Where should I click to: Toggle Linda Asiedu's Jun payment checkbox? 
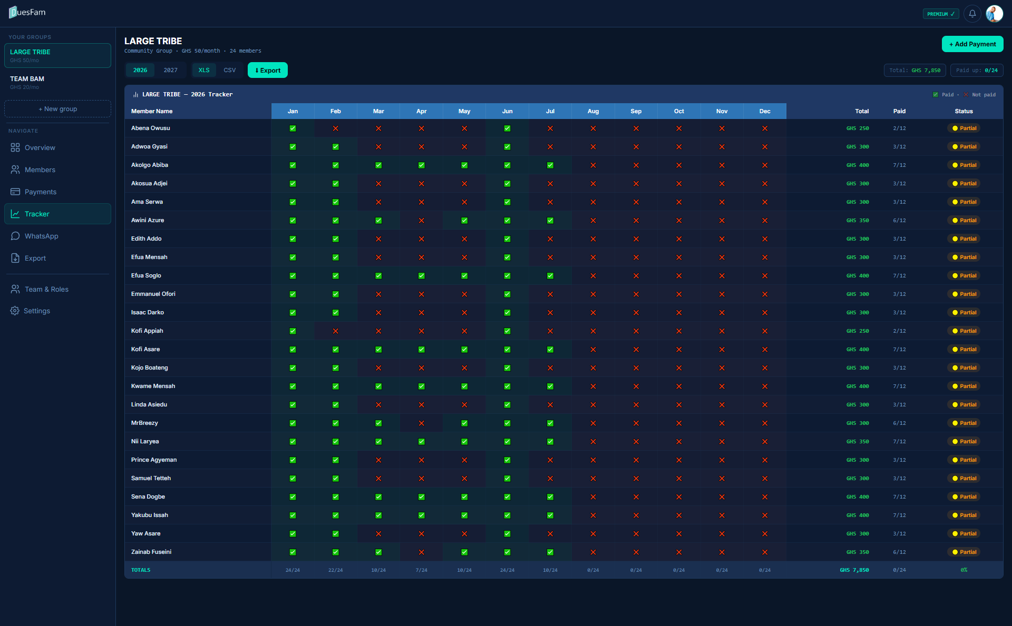507,405
